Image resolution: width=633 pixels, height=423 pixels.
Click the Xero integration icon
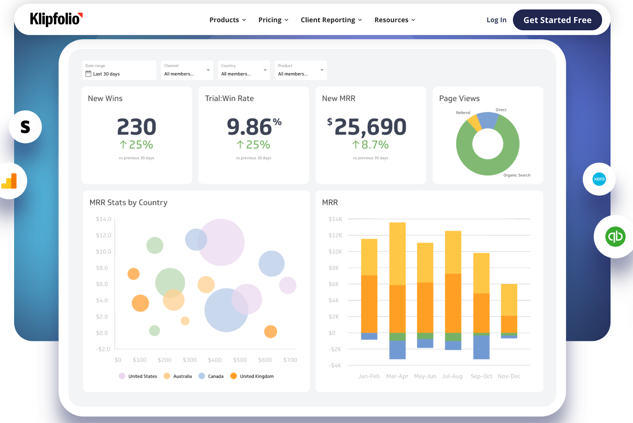(x=599, y=179)
